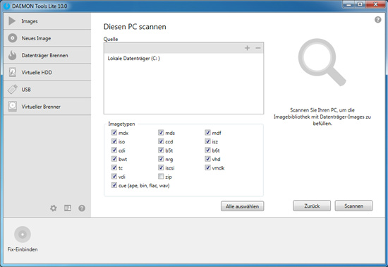Select Neues Image in sidebar

pyautogui.click(x=47, y=38)
